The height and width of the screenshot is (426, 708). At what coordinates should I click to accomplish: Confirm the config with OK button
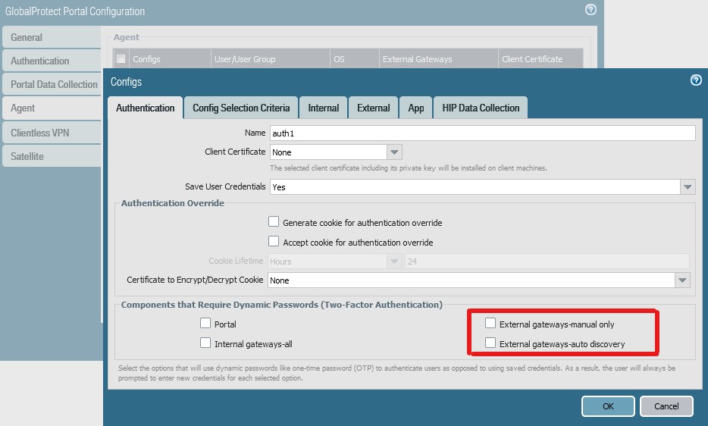pos(608,406)
